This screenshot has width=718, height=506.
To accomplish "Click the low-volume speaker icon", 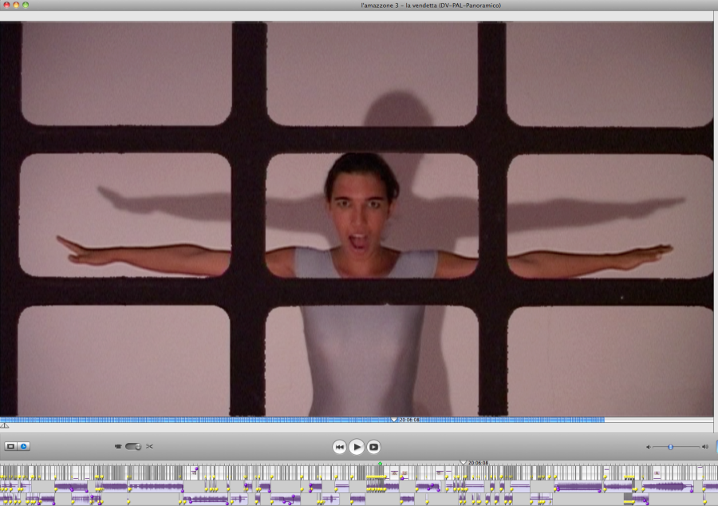I will [x=648, y=447].
